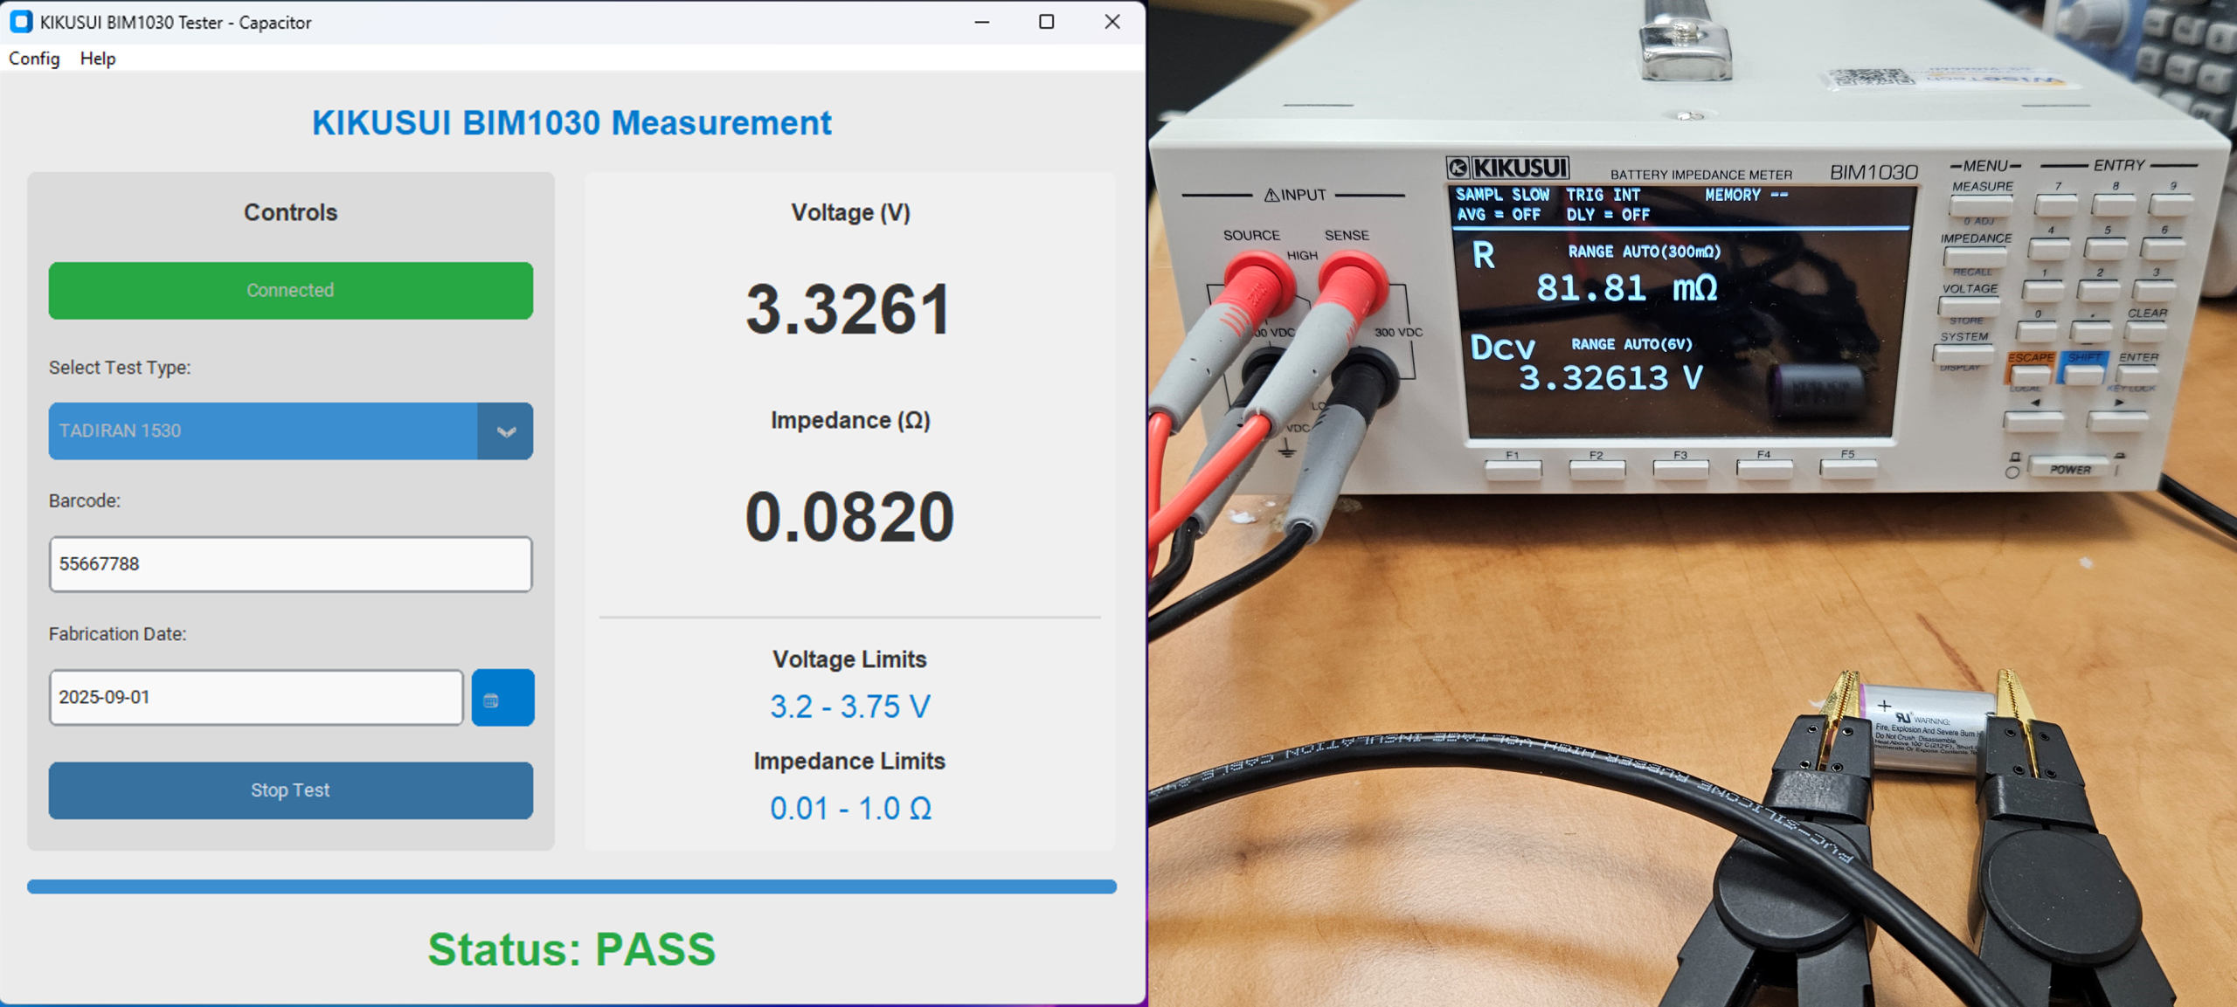Open the Config menu
Image resolution: width=2237 pixels, height=1007 pixels.
pyautogui.click(x=34, y=59)
